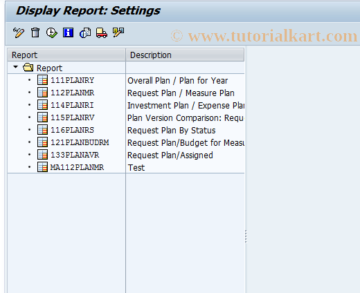Collapse the Report folder node
The width and height of the screenshot is (360, 293).
point(15,67)
